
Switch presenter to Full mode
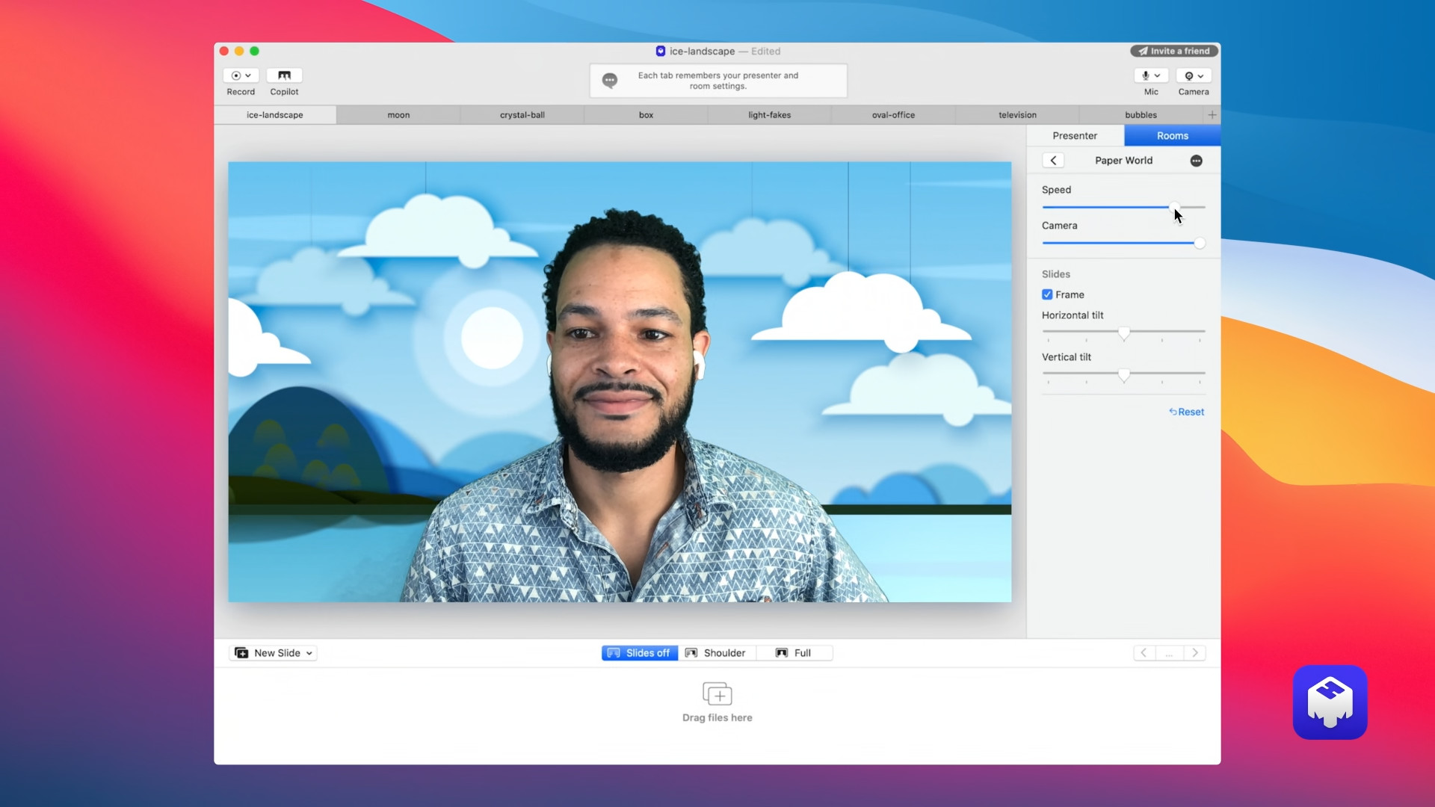click(x=795, y=652)
